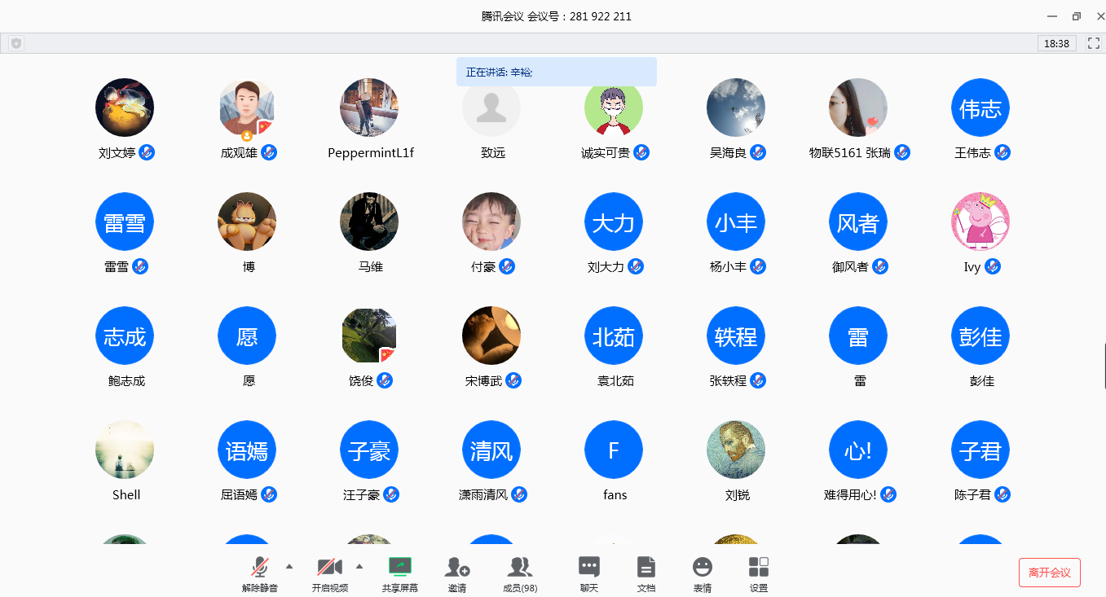Select 刘文婷's avatar thumbnail

[x=125, y=108]
